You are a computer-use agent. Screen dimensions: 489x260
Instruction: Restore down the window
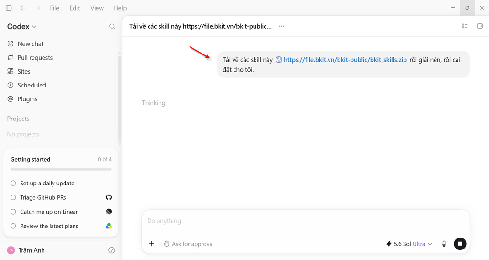point(467,8)
